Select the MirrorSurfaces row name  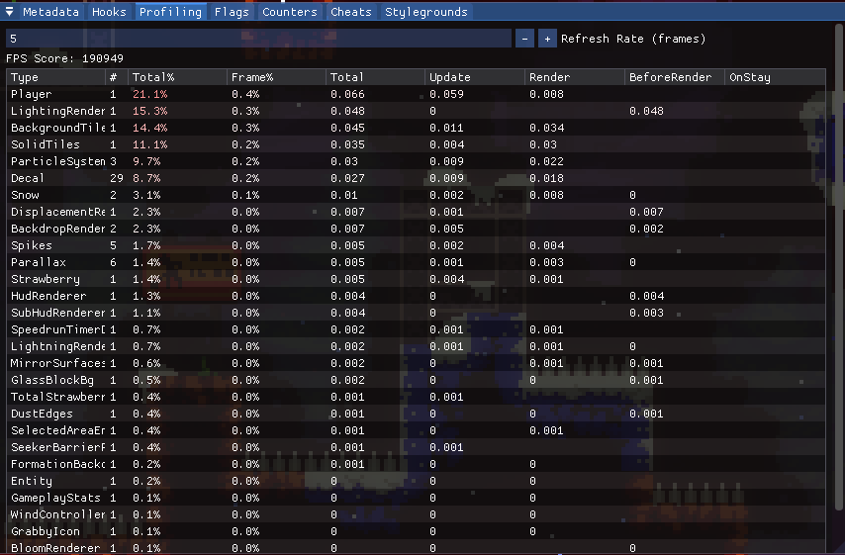pyautogui.click(x=57, y=363)
